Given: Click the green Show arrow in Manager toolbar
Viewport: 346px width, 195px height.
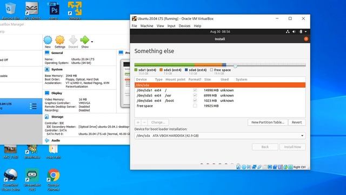Looking at the screenshot, I should point(84,40).
